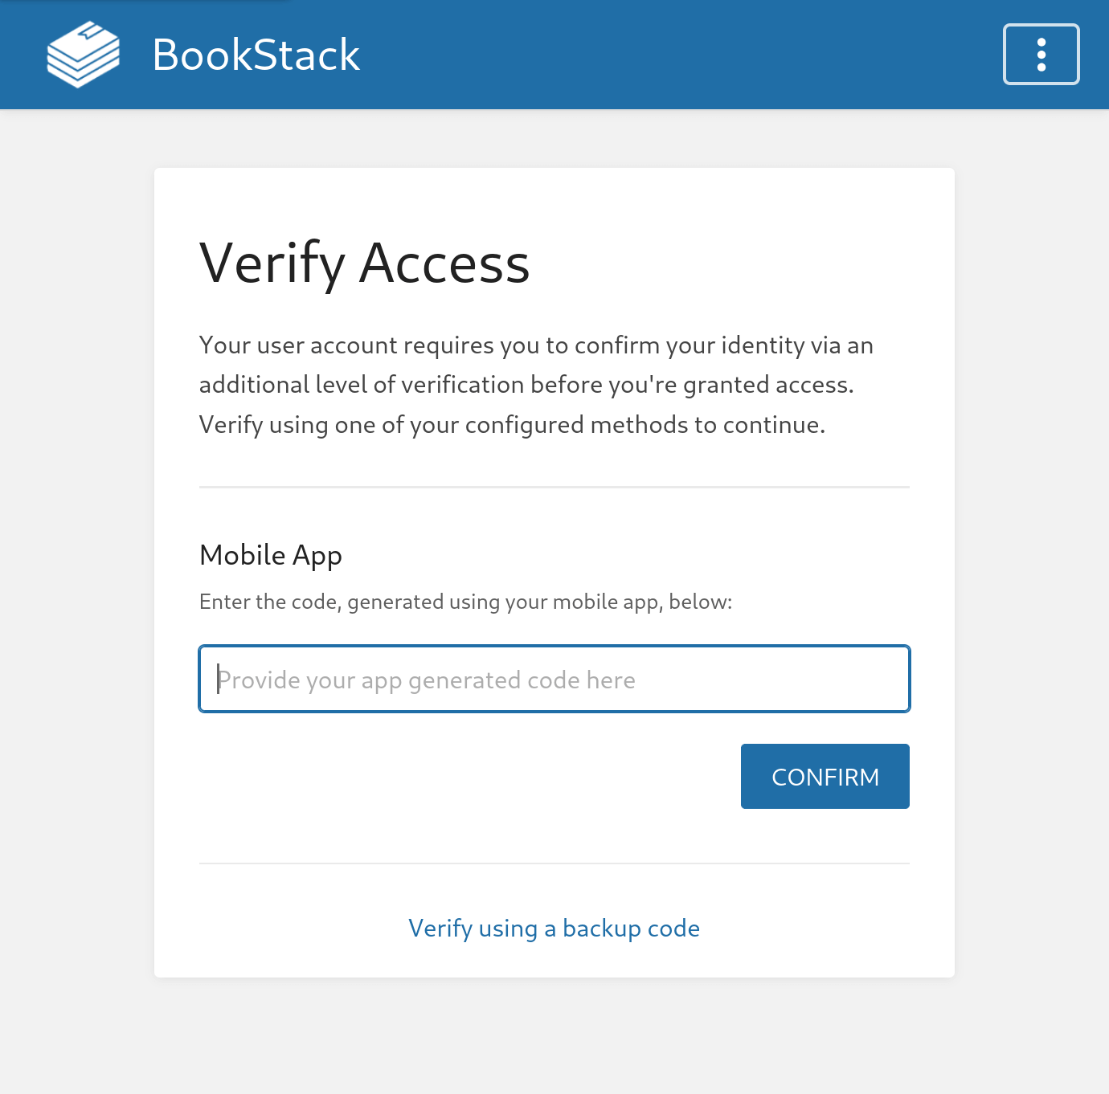Go home via the BookStack title text
Viewport: 1109px width, 1094px height.
pos(256,55)
